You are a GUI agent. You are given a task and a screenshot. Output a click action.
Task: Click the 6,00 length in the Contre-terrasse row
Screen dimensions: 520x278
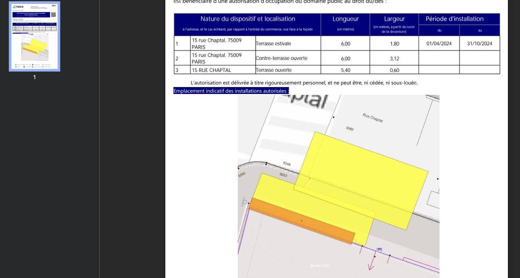(x=345, y=58)
